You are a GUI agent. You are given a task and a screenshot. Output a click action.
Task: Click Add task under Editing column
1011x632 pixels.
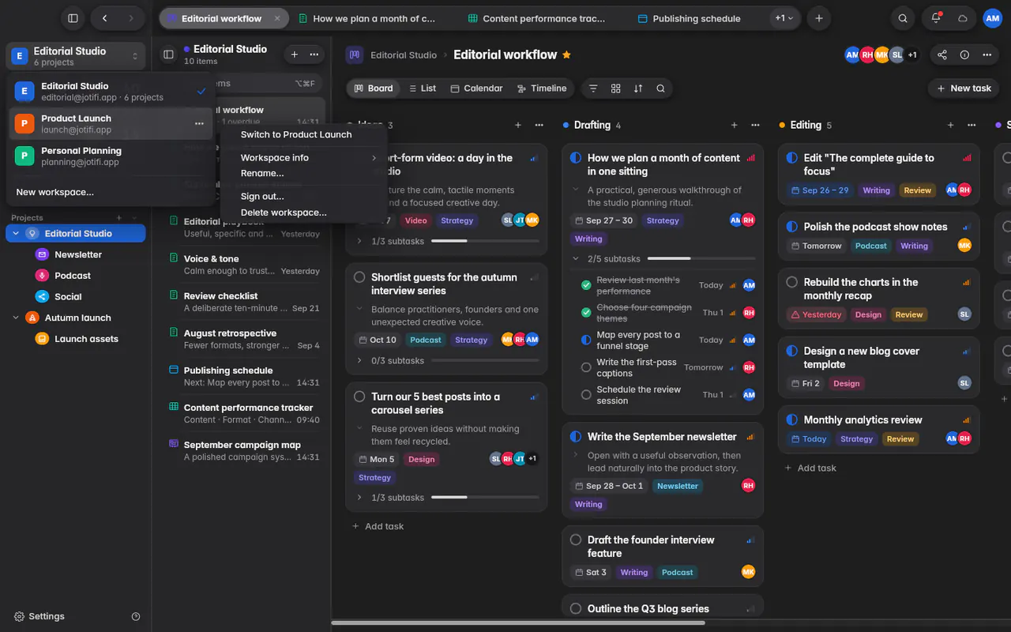coord(810,468)
